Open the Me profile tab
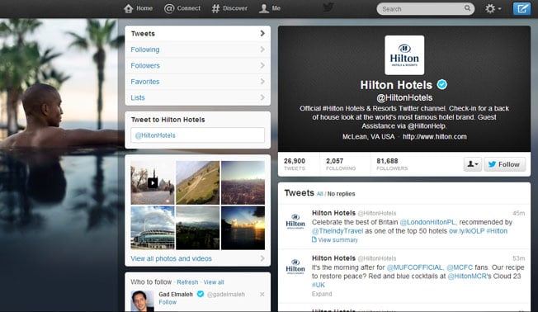 click(x=270, y=8)
